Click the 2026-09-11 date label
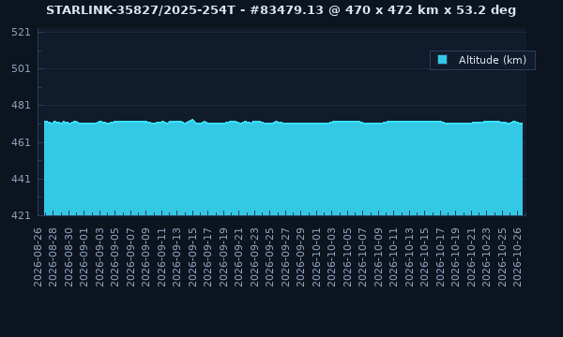Screen dimensions: 563x337 pos(161,256)
